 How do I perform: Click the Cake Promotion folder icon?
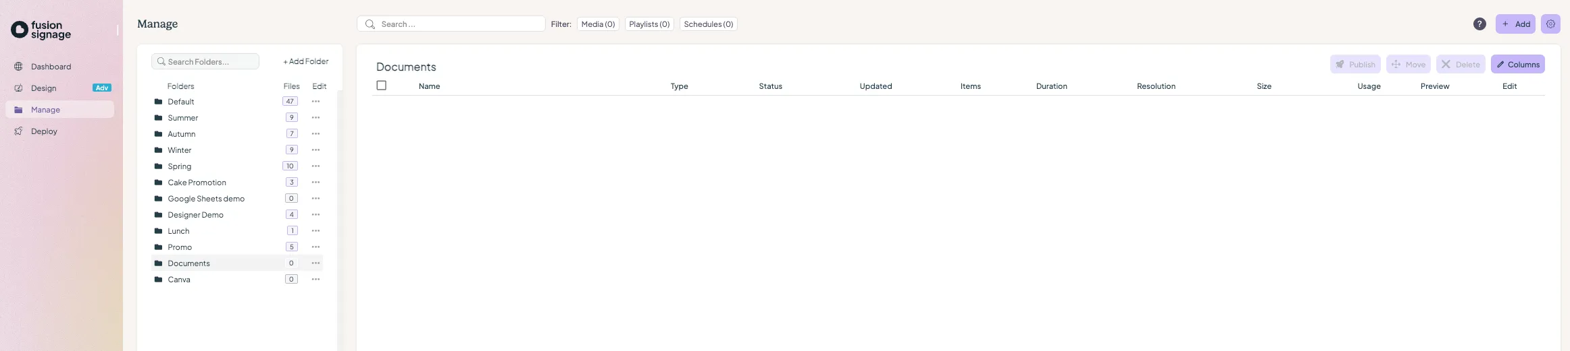pos(158,183)
